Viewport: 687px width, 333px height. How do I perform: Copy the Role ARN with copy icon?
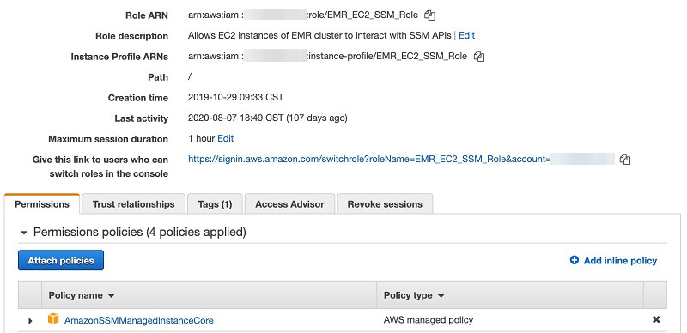(430, 15)
